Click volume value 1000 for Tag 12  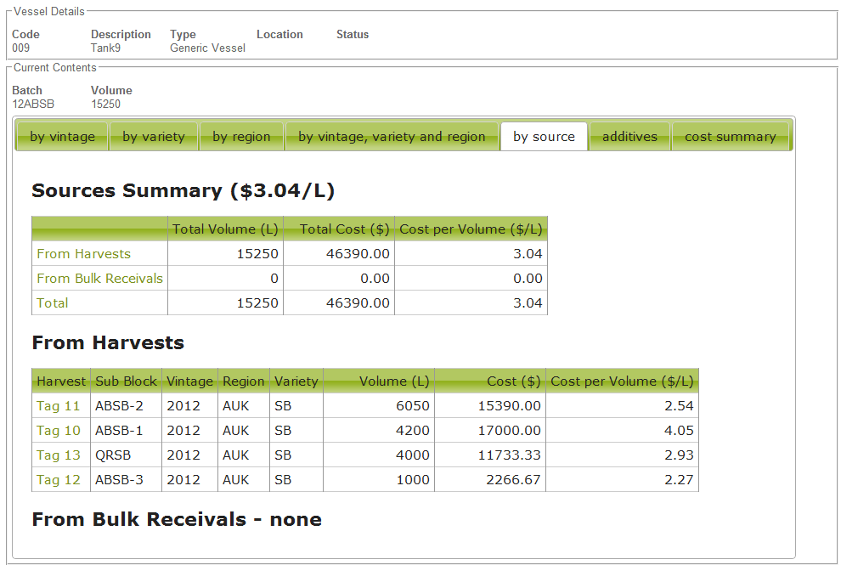click(x=413, y=480)
